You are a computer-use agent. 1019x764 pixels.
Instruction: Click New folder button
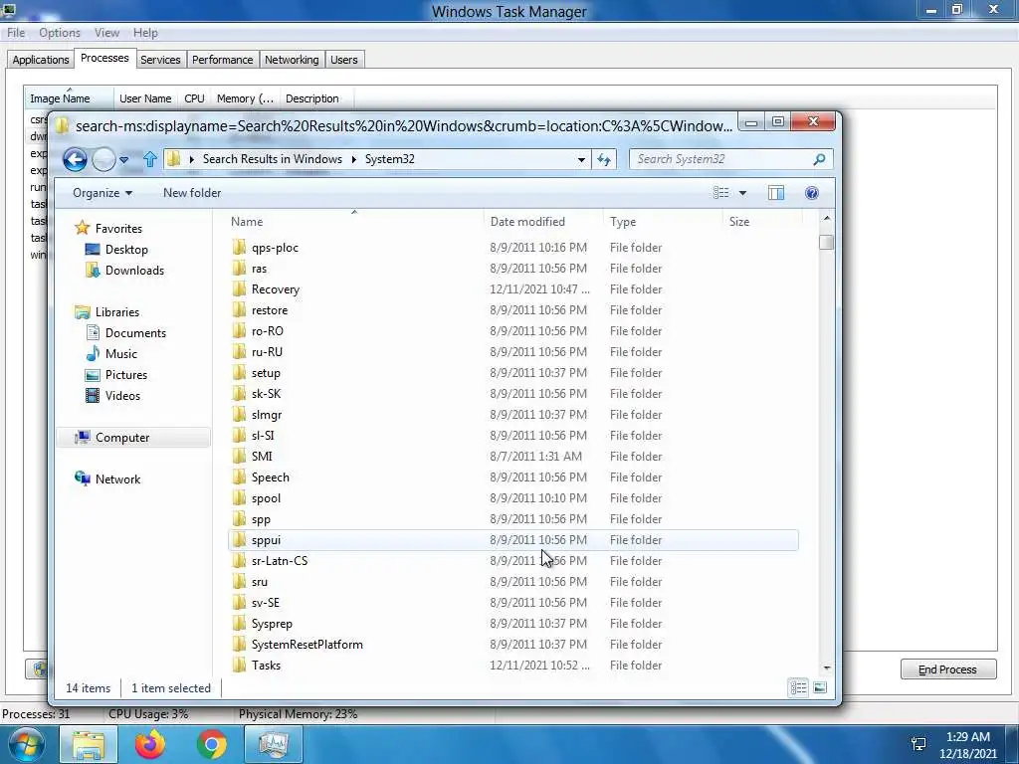coord(192,193)
